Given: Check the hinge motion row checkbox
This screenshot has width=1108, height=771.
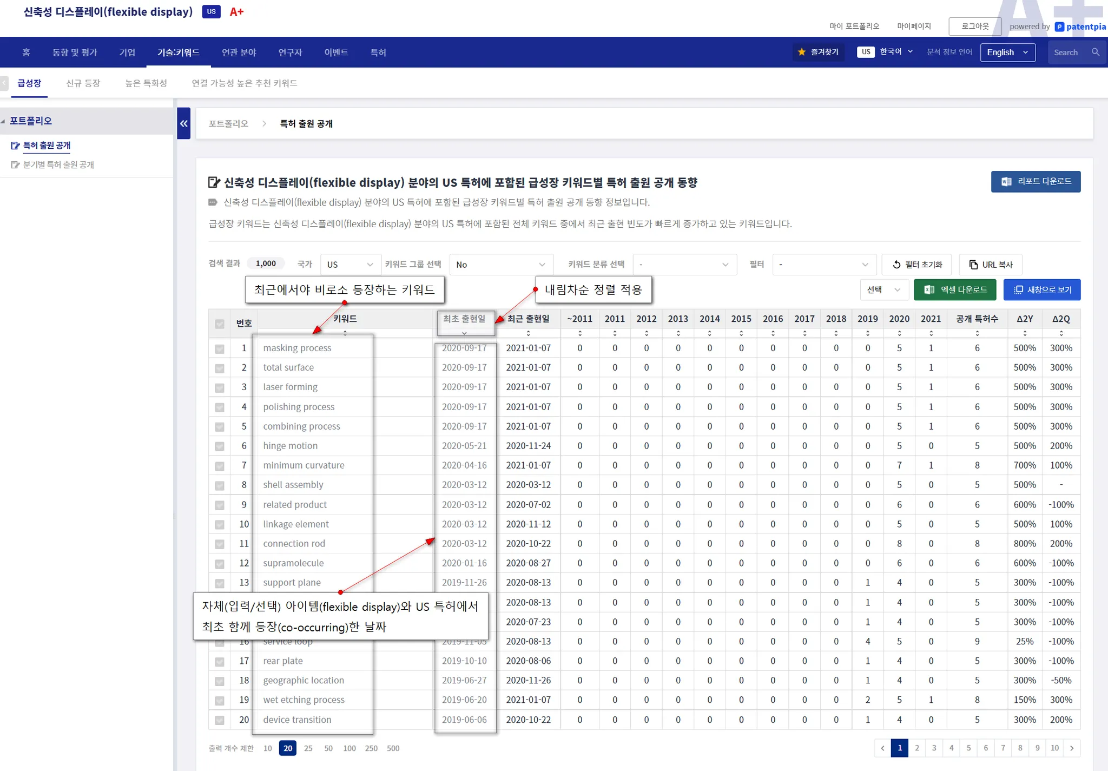Looking at the screenshot, I should coord(220,446).
